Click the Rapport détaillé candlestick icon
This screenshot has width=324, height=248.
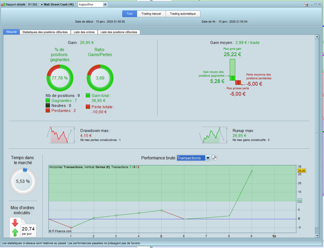(x=3, y=5)
